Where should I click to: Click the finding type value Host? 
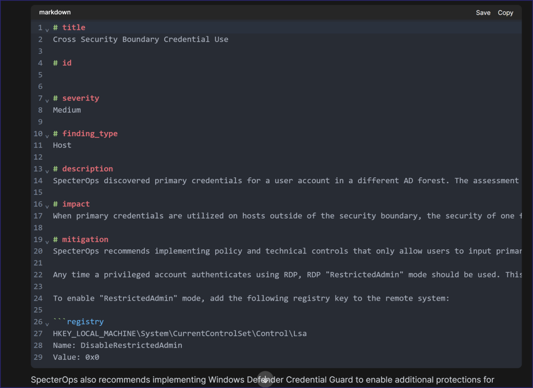pos(62,145)
